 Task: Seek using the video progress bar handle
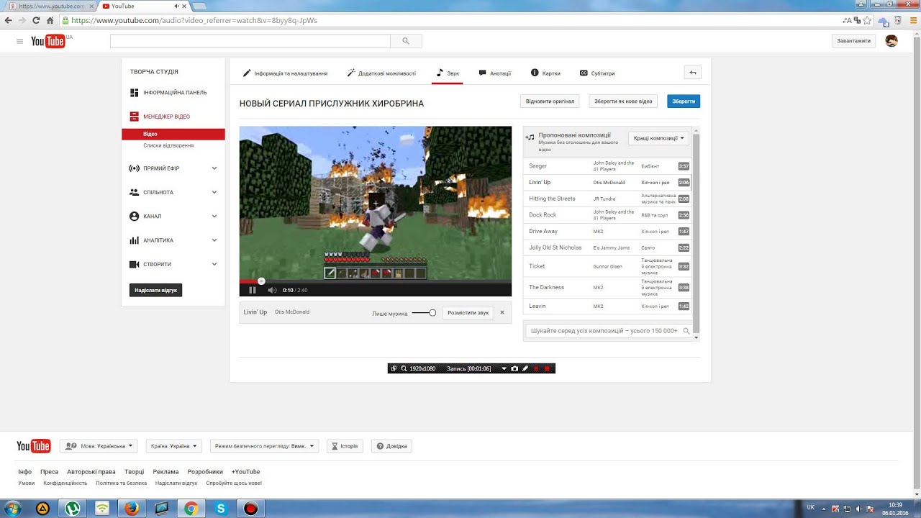[261, 281]
